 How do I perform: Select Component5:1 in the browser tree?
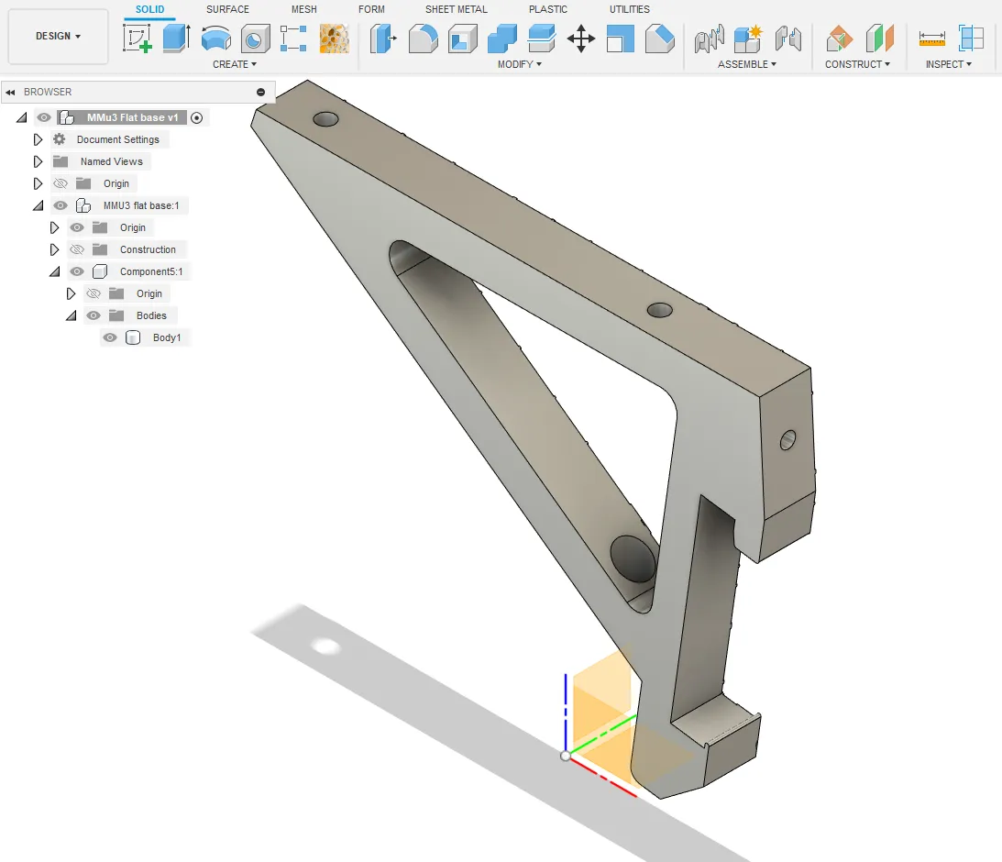pyautogui.click(x=151, y=271)
